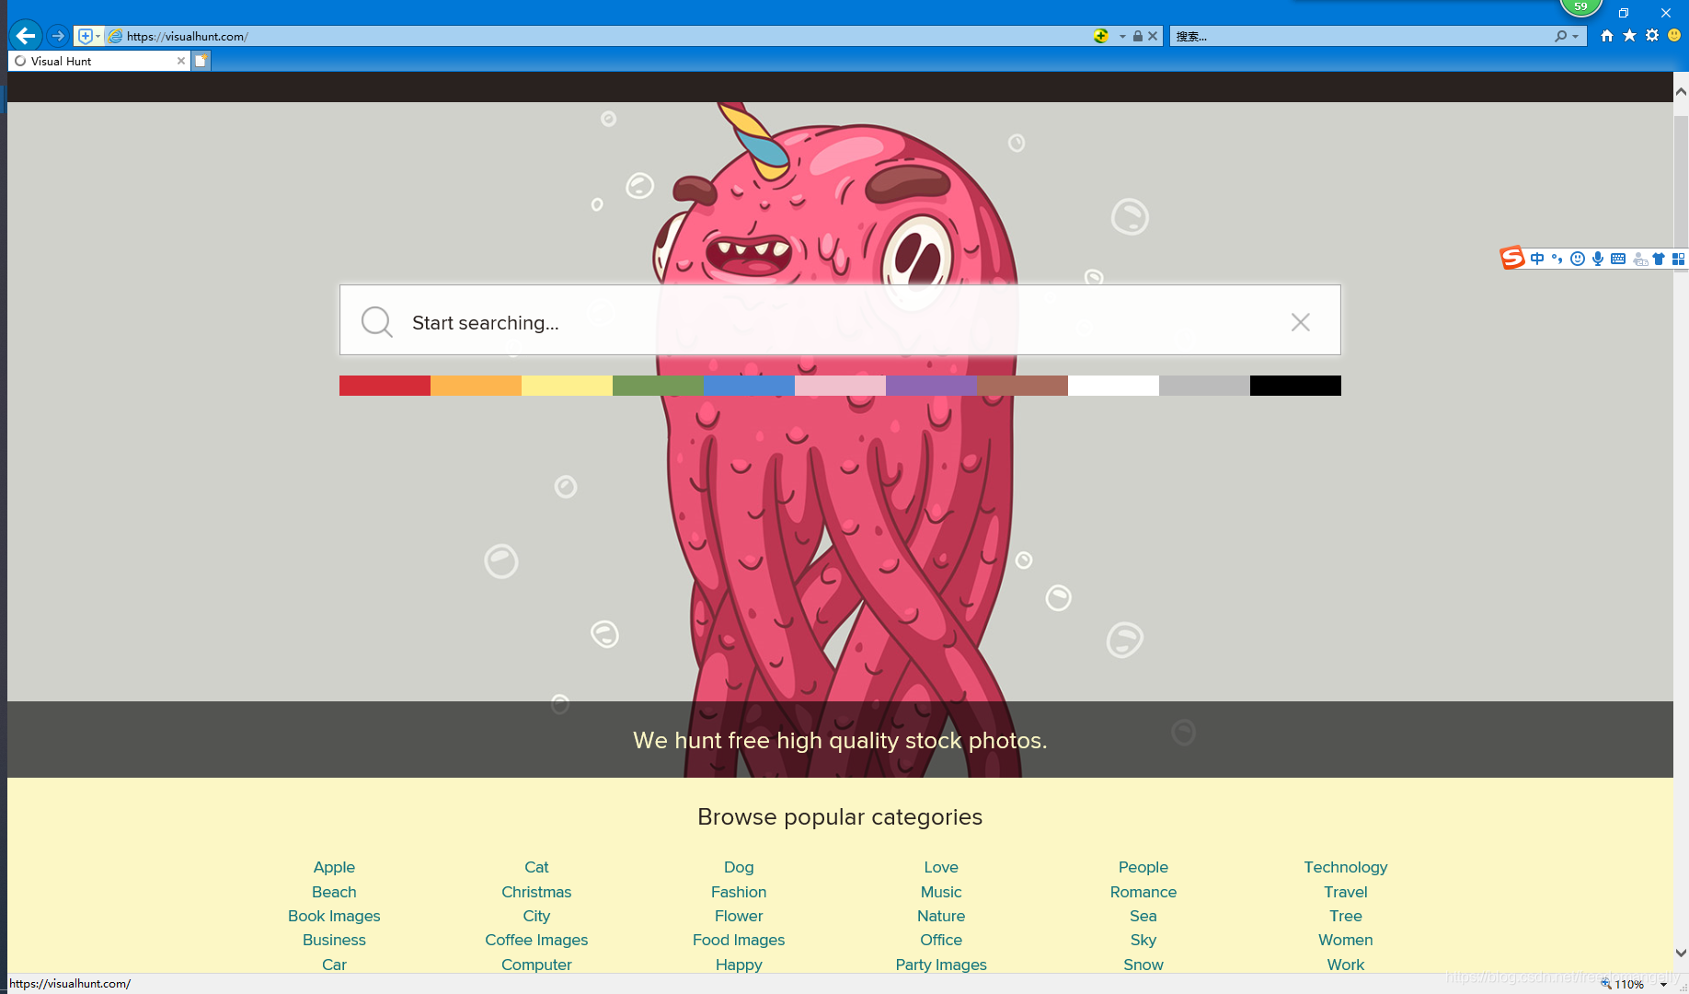The width and height of the screenshot is (1689, 994).
Task: Browse the Coffee Images category
Action: pos(536,940)
